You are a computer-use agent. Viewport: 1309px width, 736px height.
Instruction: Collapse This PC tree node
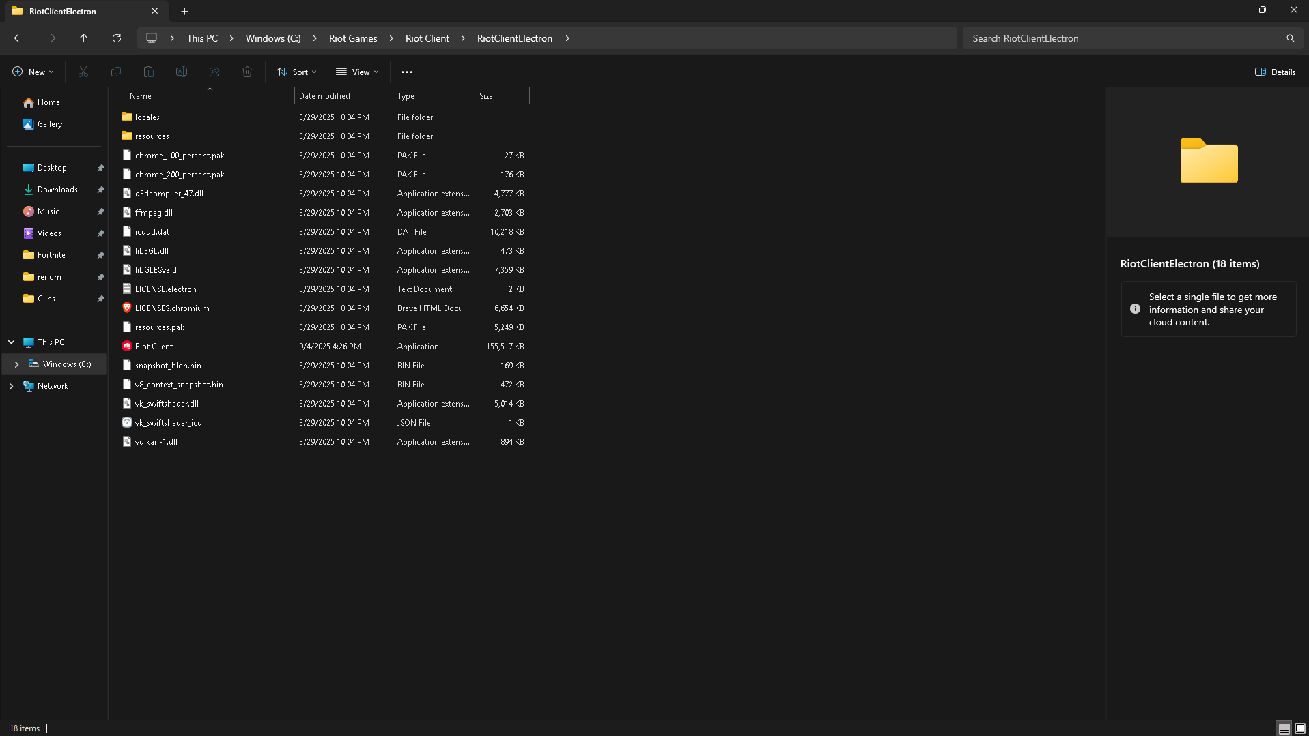[x=12, y=342]
